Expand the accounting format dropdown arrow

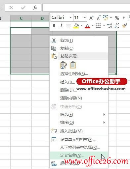[x=111, y=17]
